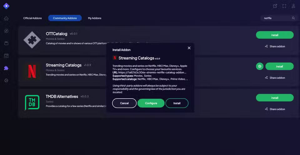
Task: Click the open-in-external-window icon
Action: [x=275, y=6]
